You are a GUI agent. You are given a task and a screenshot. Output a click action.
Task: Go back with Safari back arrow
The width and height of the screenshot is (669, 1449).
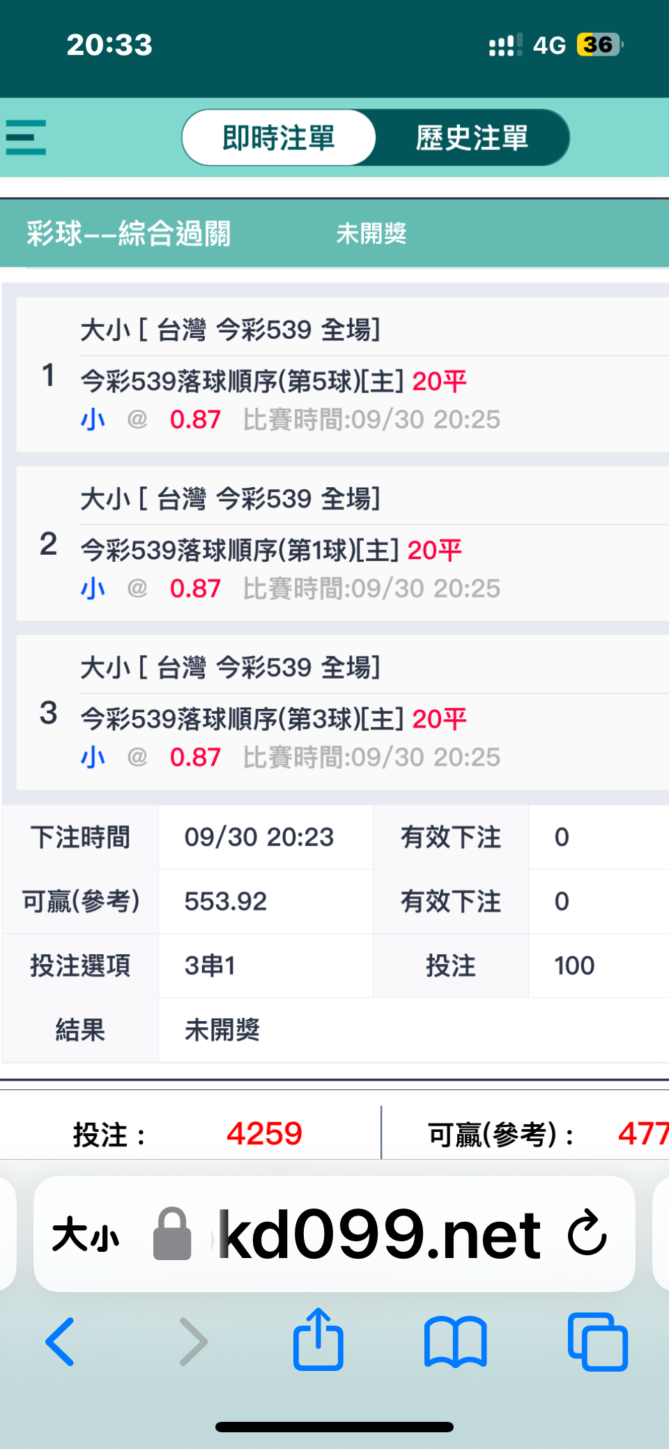coord(60,1342)
